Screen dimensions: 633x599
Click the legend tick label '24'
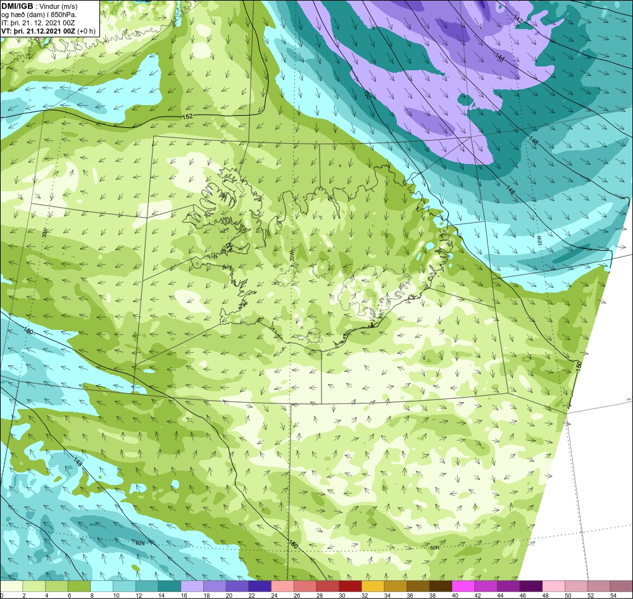(275, 595)
